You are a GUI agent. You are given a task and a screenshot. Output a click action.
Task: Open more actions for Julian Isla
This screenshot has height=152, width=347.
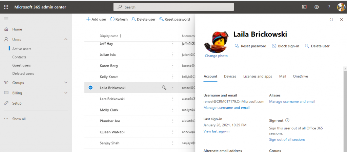[x=173, y=55]
